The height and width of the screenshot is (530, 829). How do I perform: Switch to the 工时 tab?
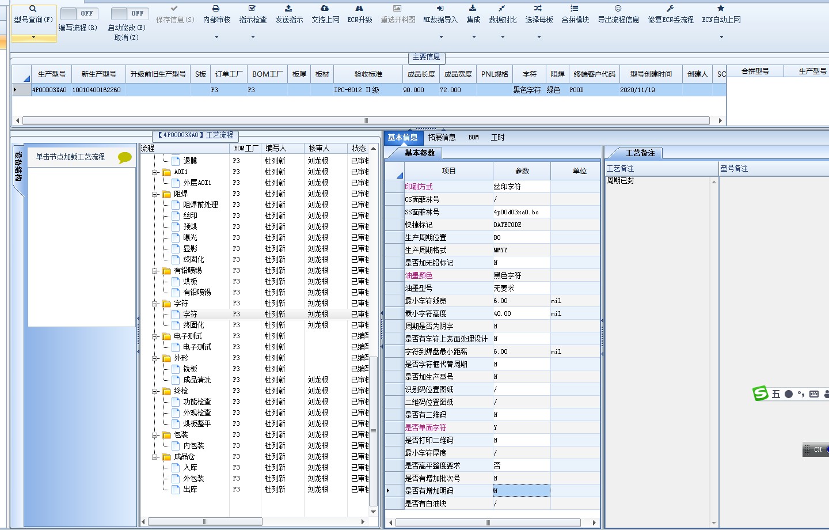coord(497,137)
